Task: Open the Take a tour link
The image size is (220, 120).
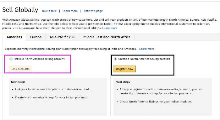Action: 49,11
